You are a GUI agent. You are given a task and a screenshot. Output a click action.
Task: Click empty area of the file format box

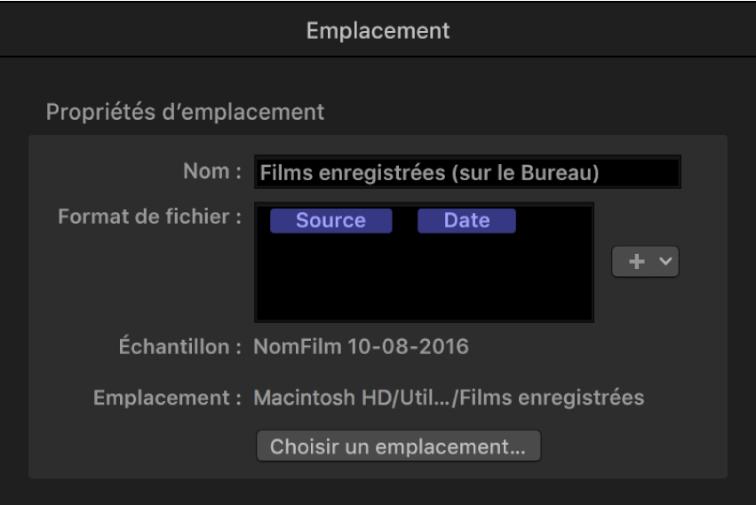(424, 281)
